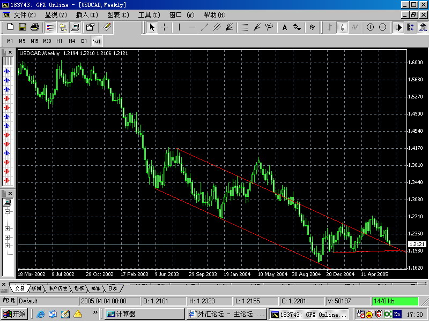Click the save chart floppy disk icon
This screenshot has width=429, height=321.
23,27
